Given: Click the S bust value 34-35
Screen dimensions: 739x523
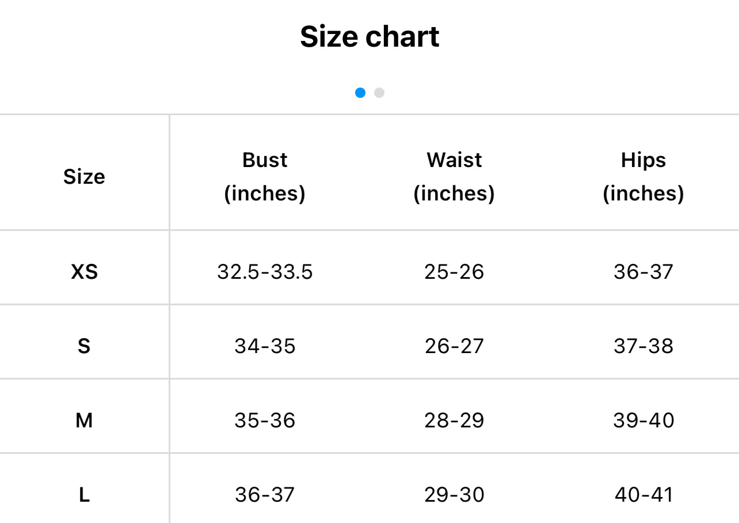Looking at the screenshot, I should coord(265,346).
